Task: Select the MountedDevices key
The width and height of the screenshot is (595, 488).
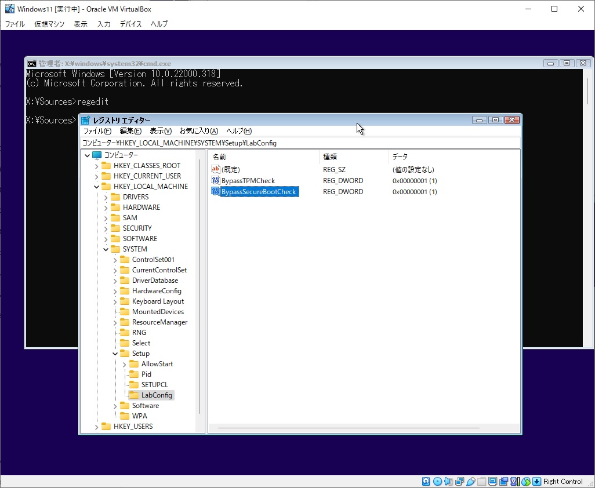Action: pos(158,312)
